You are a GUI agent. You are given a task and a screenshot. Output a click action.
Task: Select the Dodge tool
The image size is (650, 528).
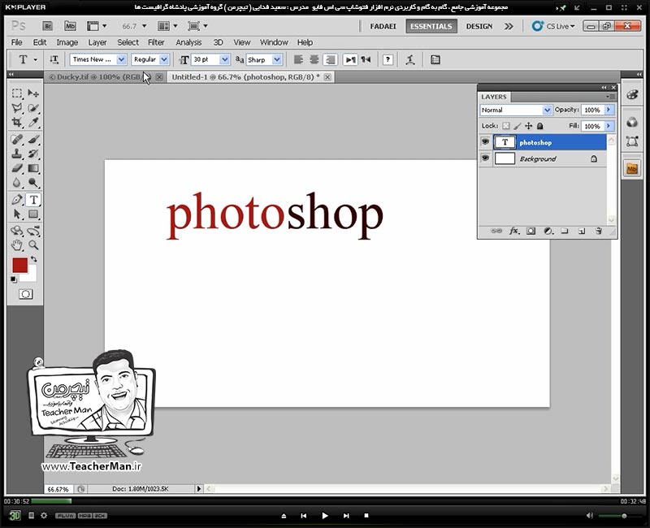33,183
